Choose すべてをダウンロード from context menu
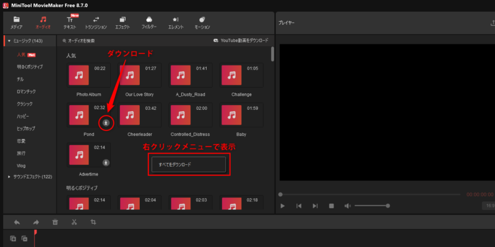 point(189,164)
